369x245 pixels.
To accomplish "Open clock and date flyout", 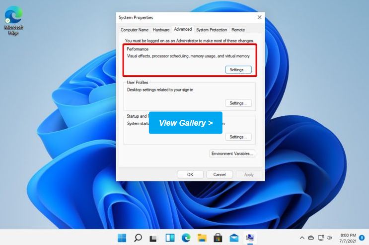I will click(348, 238).
